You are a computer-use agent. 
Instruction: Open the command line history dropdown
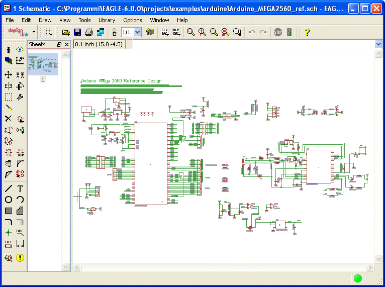(378, 44)
